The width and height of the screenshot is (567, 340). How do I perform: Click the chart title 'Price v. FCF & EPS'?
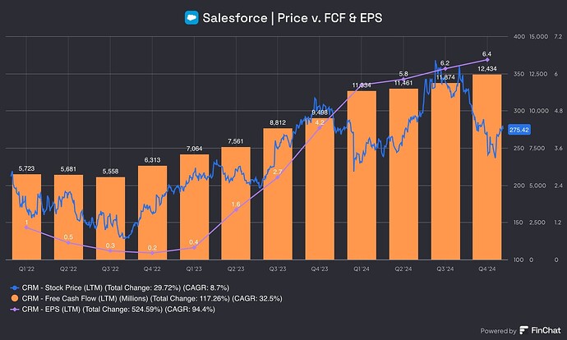(314, 18)
